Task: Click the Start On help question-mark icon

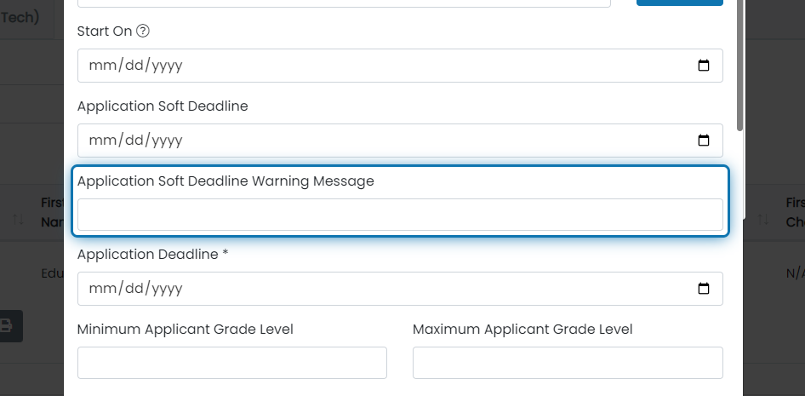Action: click(x=143, y=32)
